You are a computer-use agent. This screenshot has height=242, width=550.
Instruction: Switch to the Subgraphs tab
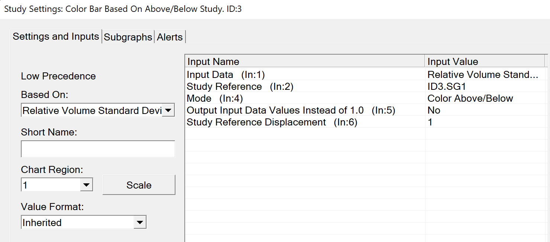tap(128, 37)
